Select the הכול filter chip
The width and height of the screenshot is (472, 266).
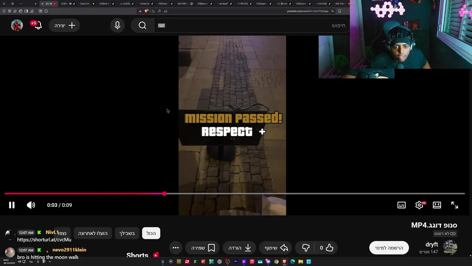click(151, 233)
